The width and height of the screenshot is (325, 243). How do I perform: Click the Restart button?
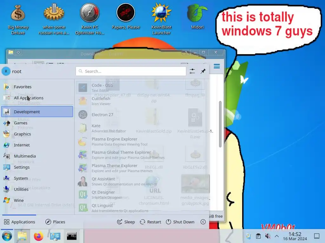pos(150,222)
